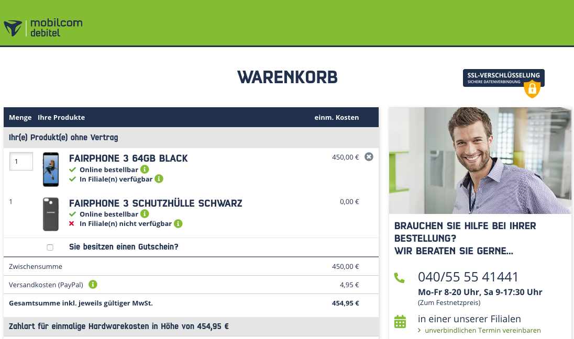574x339 pixels.
Task: Click the Schutzhülle price 0,00 €
Action: tap(349, 202)
